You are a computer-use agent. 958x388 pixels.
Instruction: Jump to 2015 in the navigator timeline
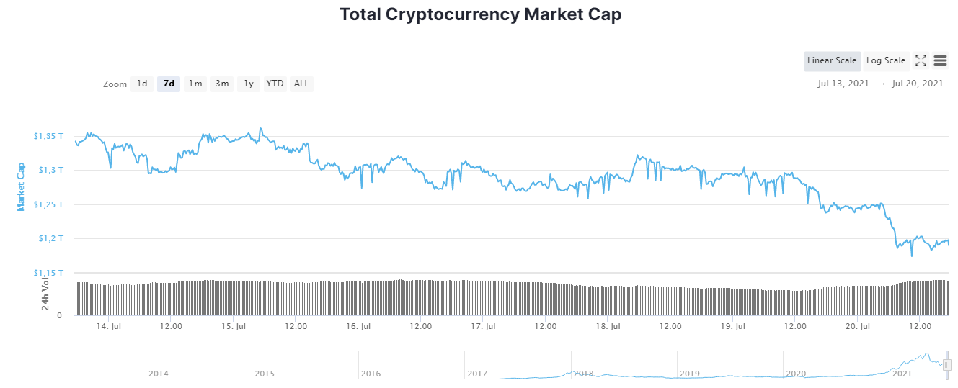coord(265,374)
